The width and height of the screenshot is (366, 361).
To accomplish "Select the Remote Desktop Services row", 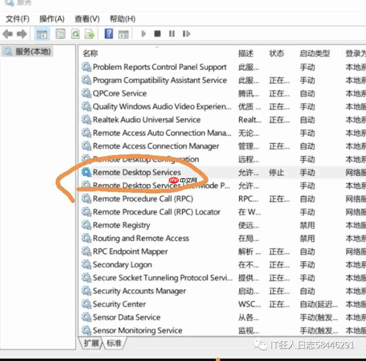I will click(x=137, y=172).
